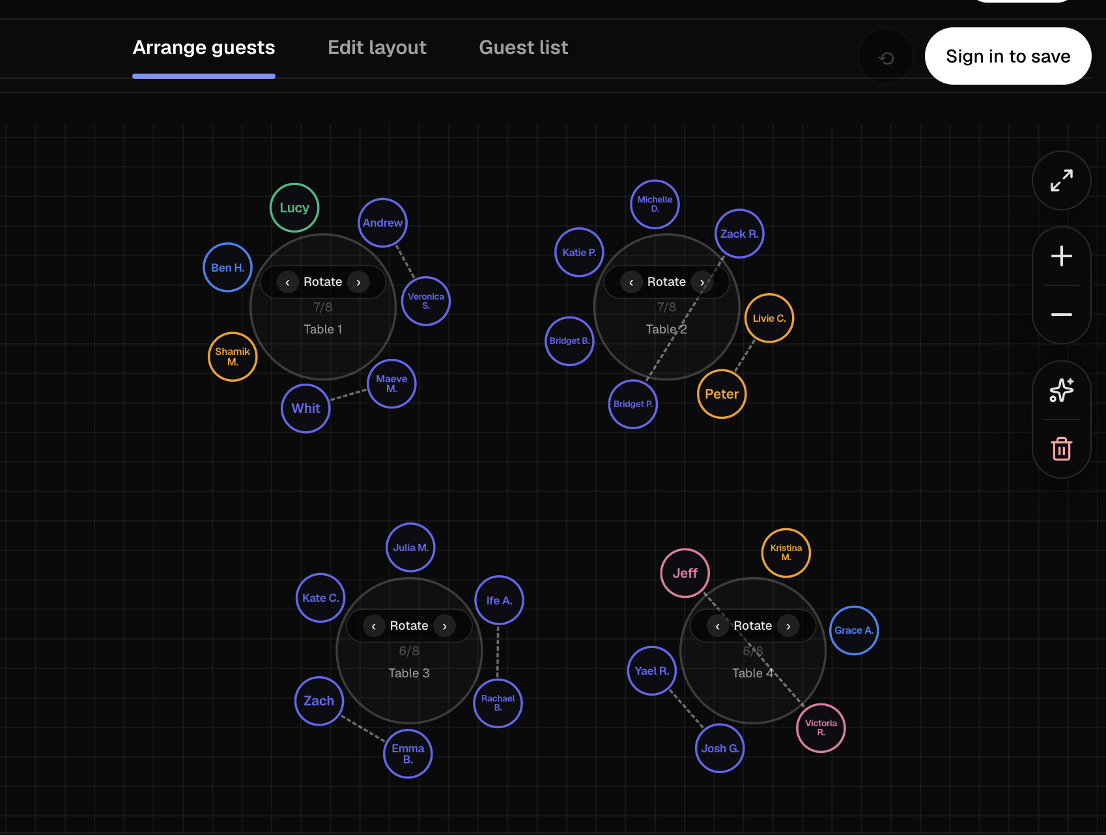Viewport: 1106px width, 835px height.
Task: Select the Michelle D. guest bubble
Action: 655,205
